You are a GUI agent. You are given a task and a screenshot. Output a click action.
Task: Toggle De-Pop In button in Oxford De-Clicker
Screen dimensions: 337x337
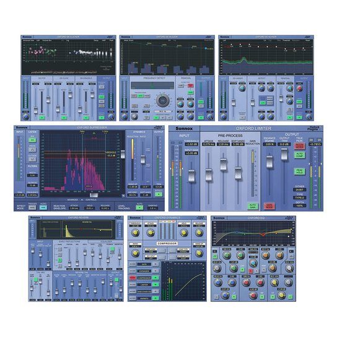click(x=42, y=117)
